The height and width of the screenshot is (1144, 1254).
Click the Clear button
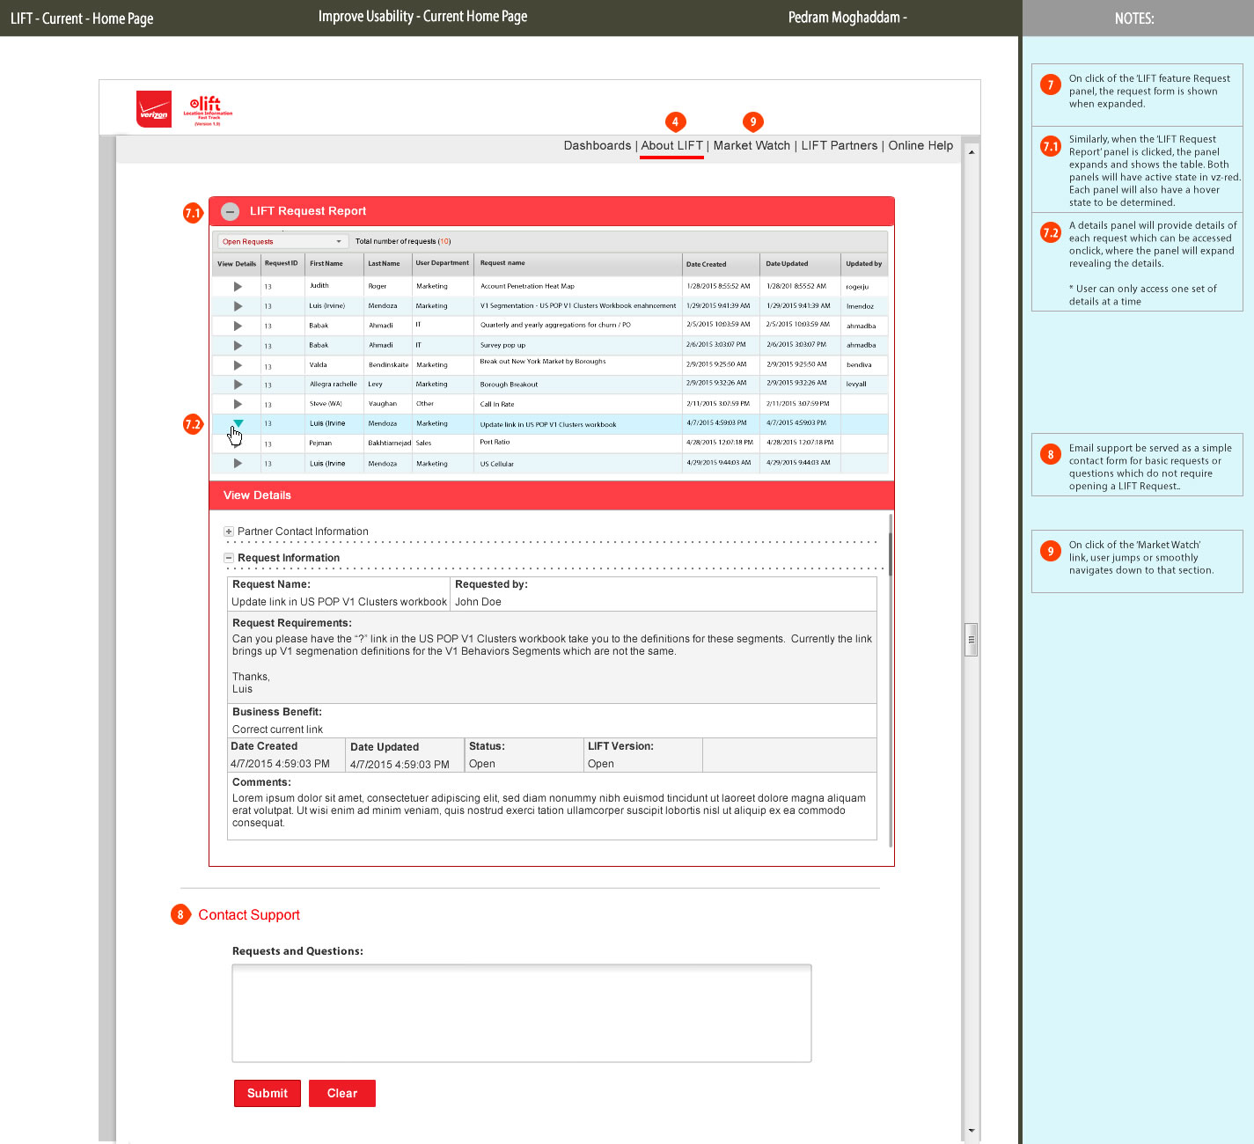342,1093
